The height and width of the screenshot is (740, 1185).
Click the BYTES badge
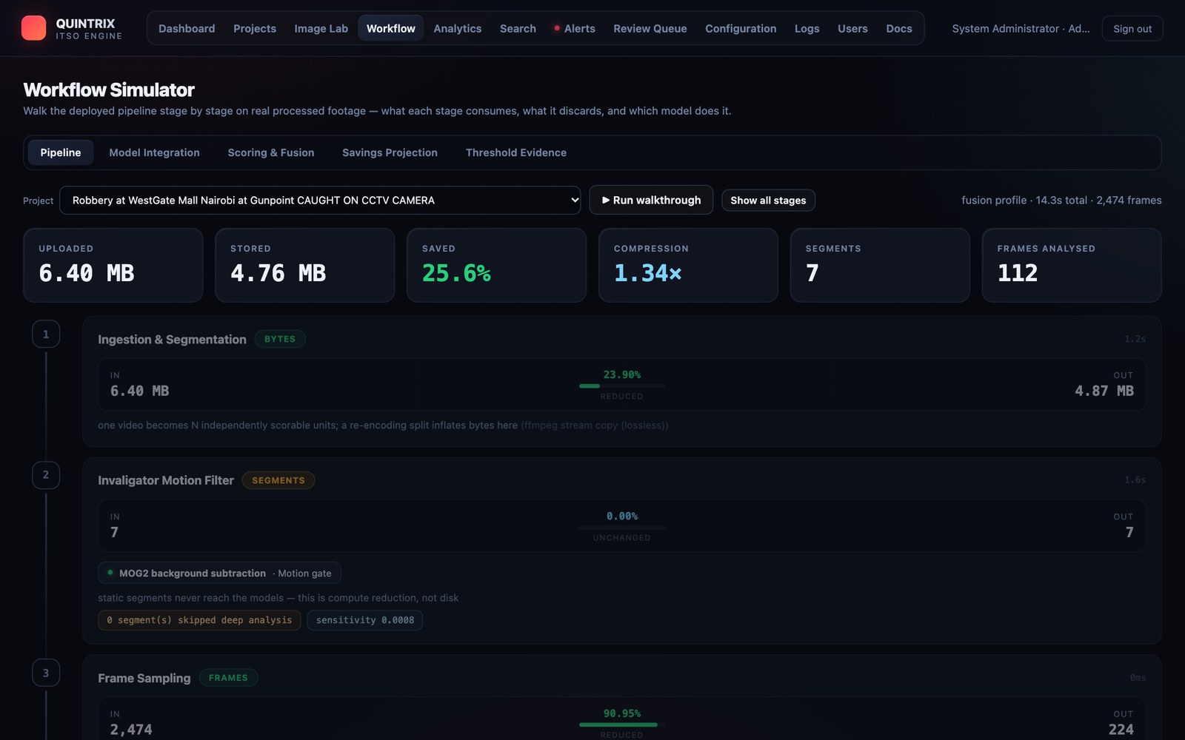tap(280, 339)
